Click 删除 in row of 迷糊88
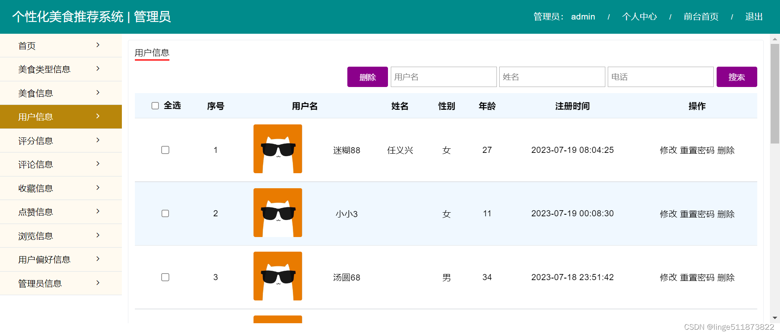The height and width of the screenshot is (335, 780). tap(726, 150)
